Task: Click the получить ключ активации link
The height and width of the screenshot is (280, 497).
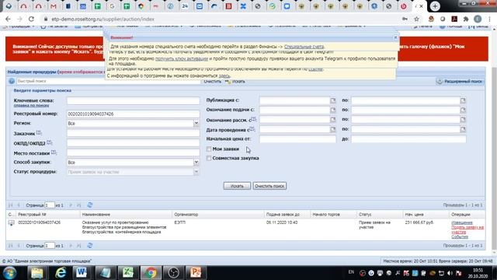Action: coord(182,59)
